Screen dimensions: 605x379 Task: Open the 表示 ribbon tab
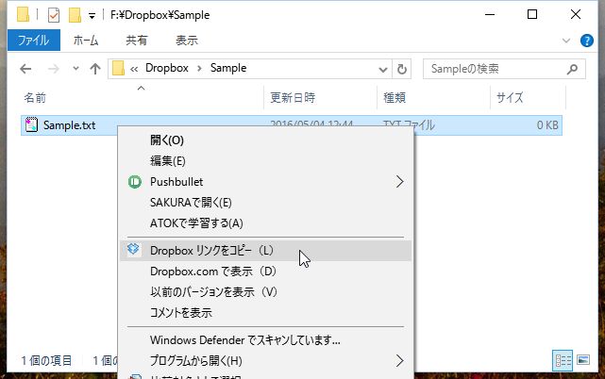click(187, 41)
